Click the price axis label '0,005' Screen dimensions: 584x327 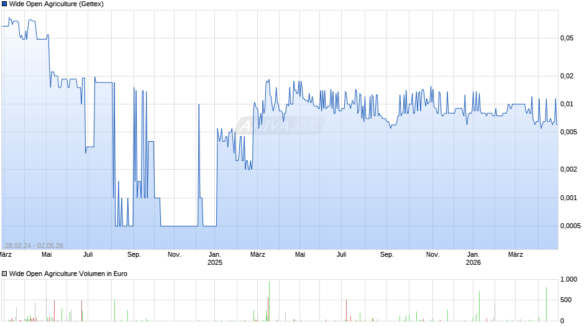click(568, 132)
